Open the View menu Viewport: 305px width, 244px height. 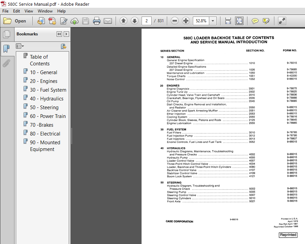pyautogui.click(x=29, y=11)
